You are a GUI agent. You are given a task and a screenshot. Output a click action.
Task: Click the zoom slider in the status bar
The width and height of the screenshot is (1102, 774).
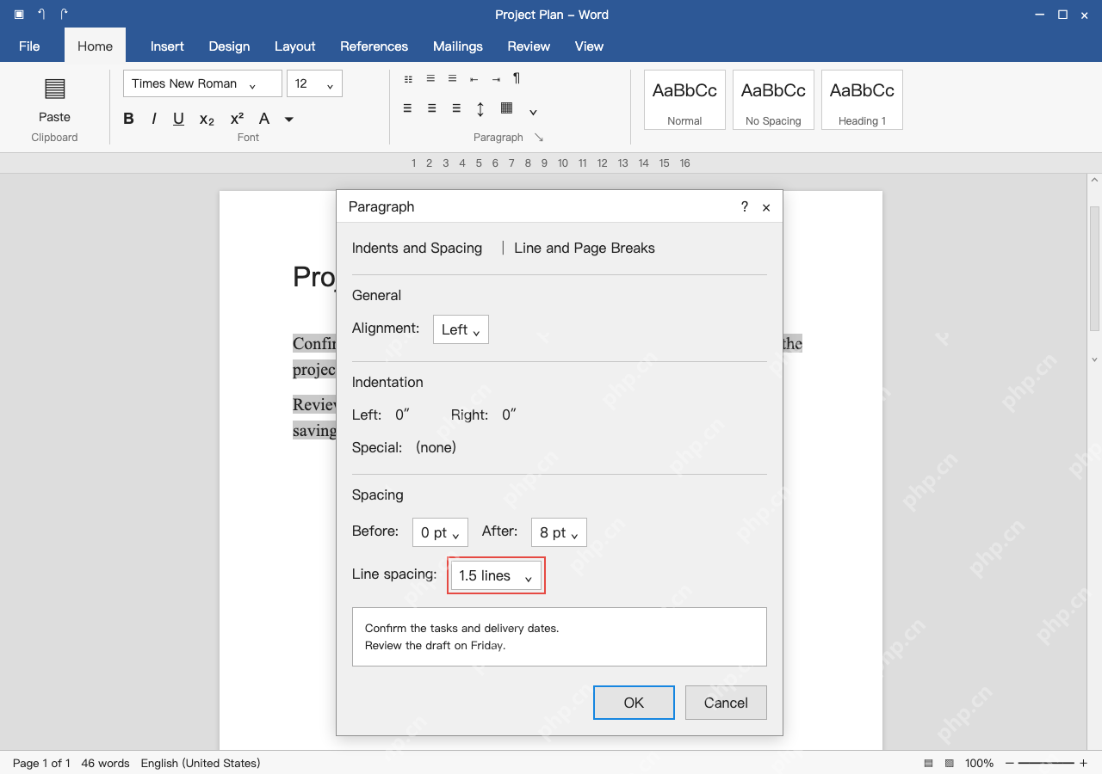tap(1046, 763)
